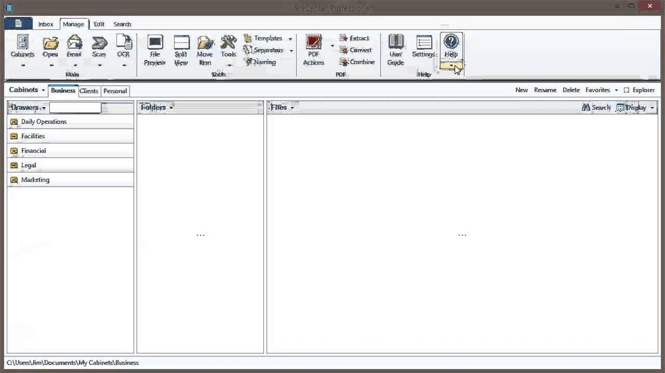
Task: Open the Files header dropdown
Action: pos(292,108)
